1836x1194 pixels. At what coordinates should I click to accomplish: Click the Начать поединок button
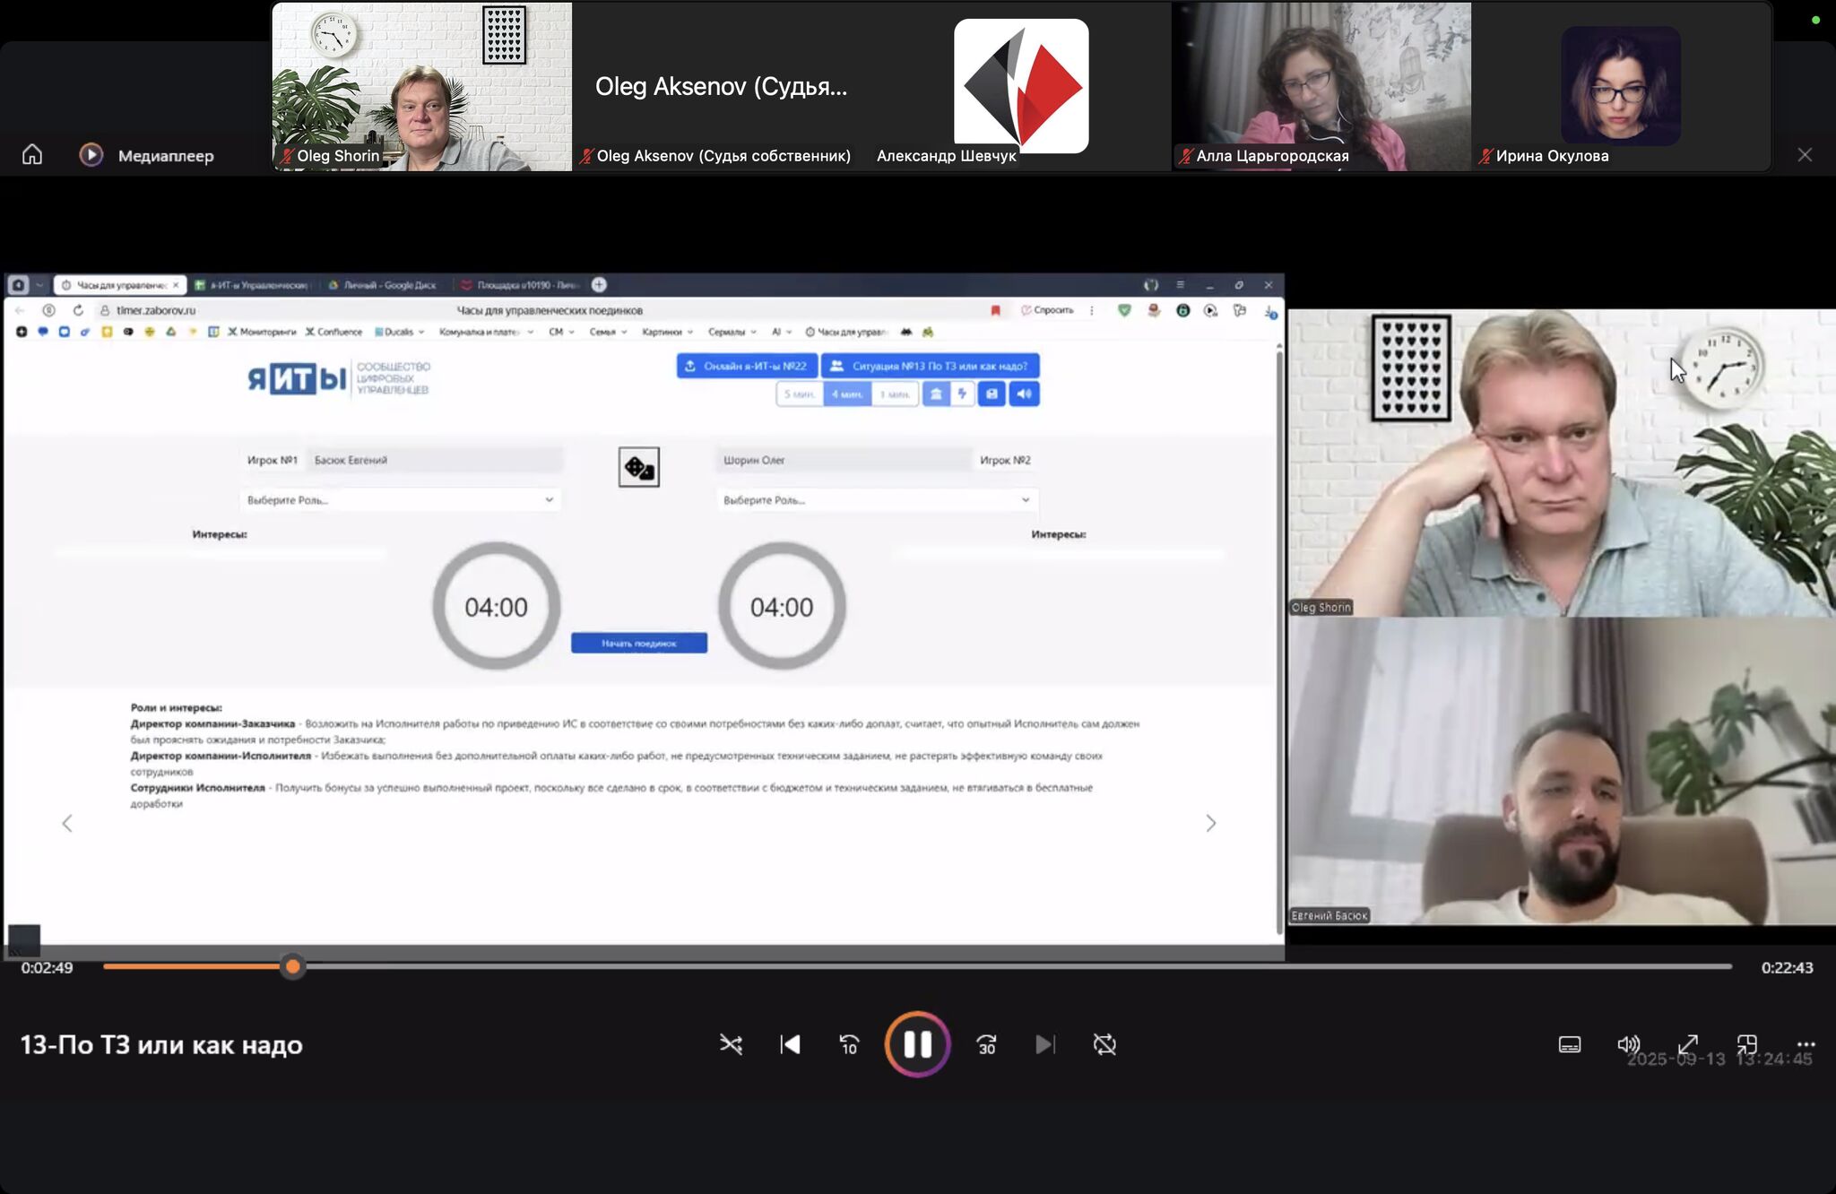pos(638,643)
